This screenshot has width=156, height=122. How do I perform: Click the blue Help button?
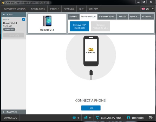(91, 108)
